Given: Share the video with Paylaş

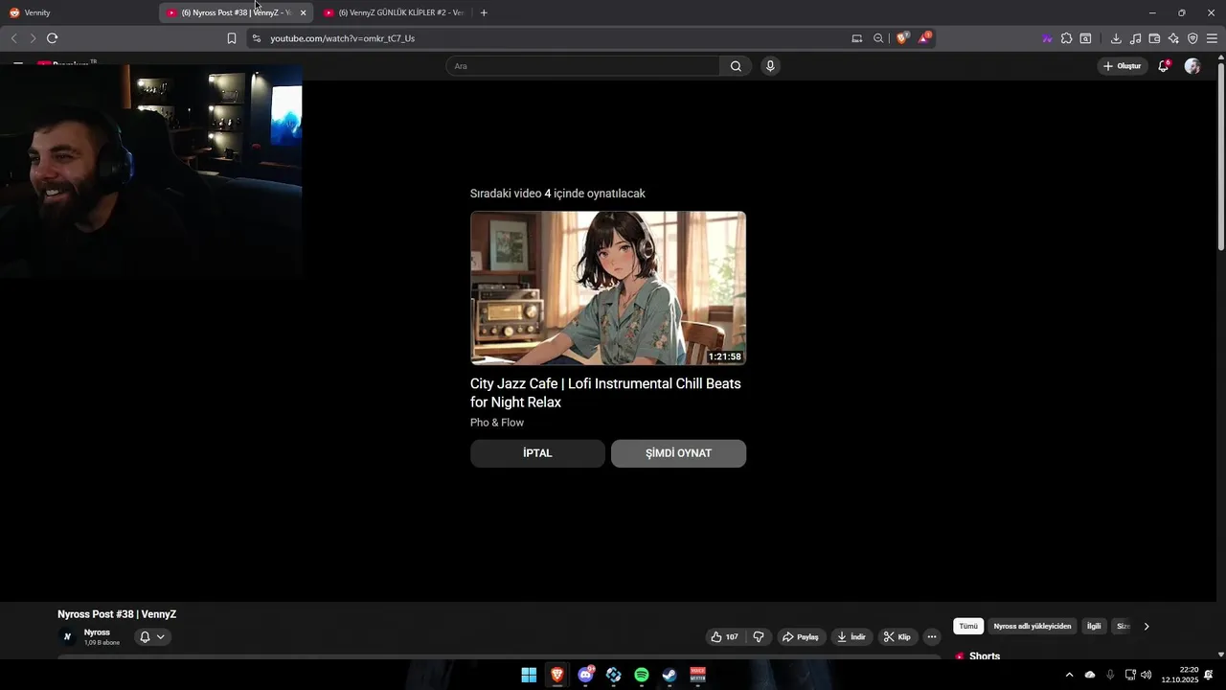Looking at the screenshot, I should tap(801, 637).
